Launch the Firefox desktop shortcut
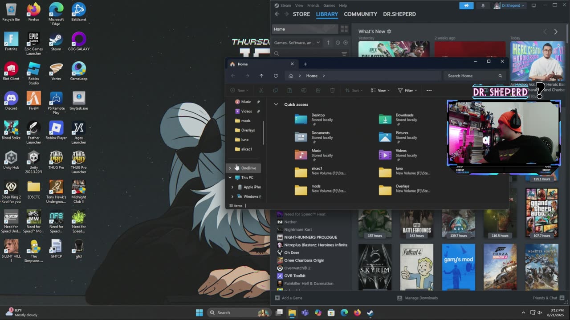 [x=33, y=12]
